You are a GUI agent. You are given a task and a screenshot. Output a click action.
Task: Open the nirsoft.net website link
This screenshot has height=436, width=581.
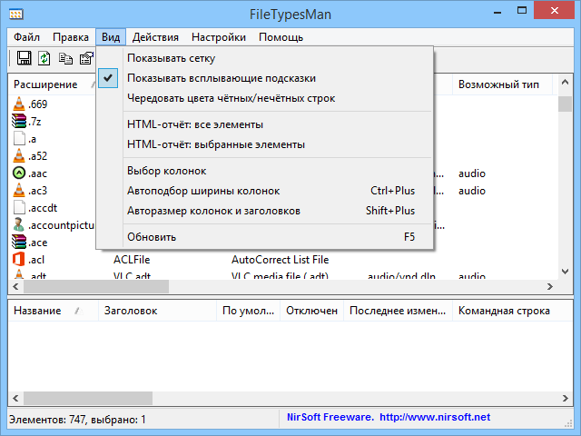pyautogui.click(x=434, y=418)
